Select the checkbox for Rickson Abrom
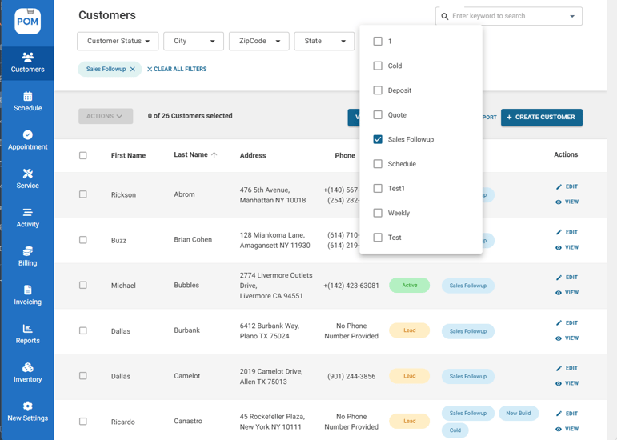The height and width of the screenshot is (440, 617). [83, 194]
